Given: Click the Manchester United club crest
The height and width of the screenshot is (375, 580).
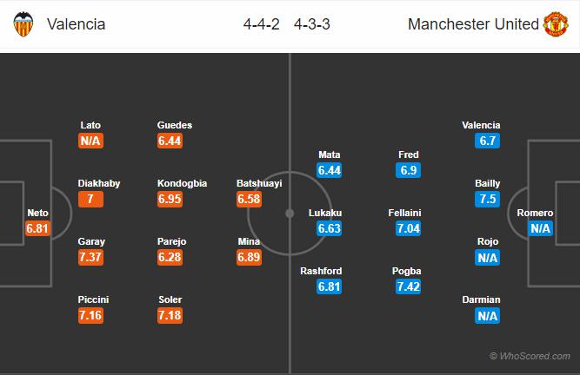Looking at the screenshot, I should click(558, 24).
